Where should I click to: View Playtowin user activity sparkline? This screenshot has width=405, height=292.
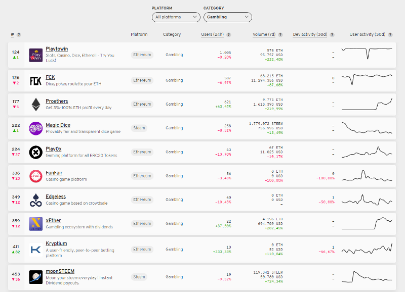coord(367,54)
